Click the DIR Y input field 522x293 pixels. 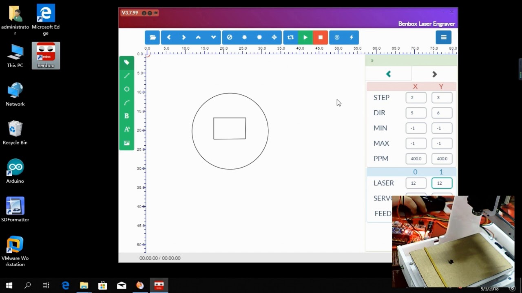[x=442, y=113]
